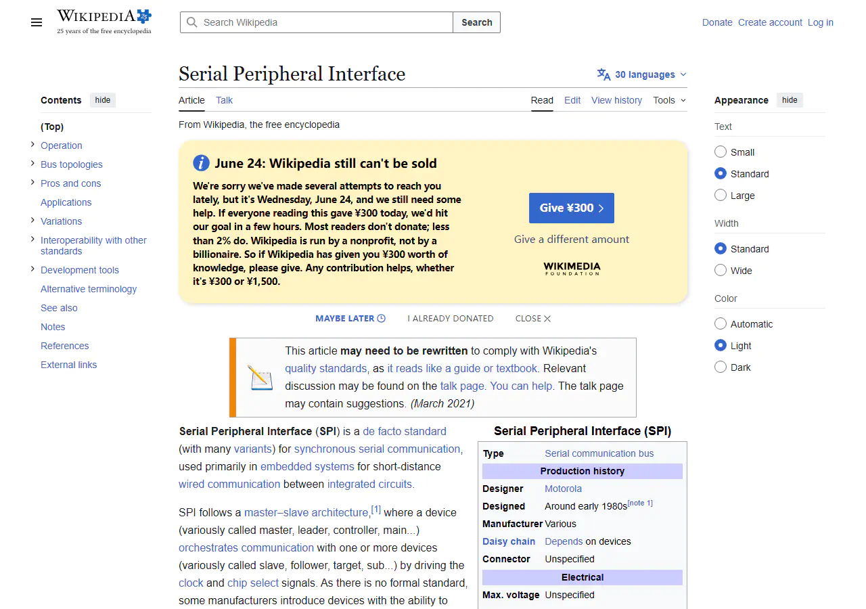Click the Wikimedia Foundation logo
Screen dimensions: 866x609
click(x=572, y=269)
